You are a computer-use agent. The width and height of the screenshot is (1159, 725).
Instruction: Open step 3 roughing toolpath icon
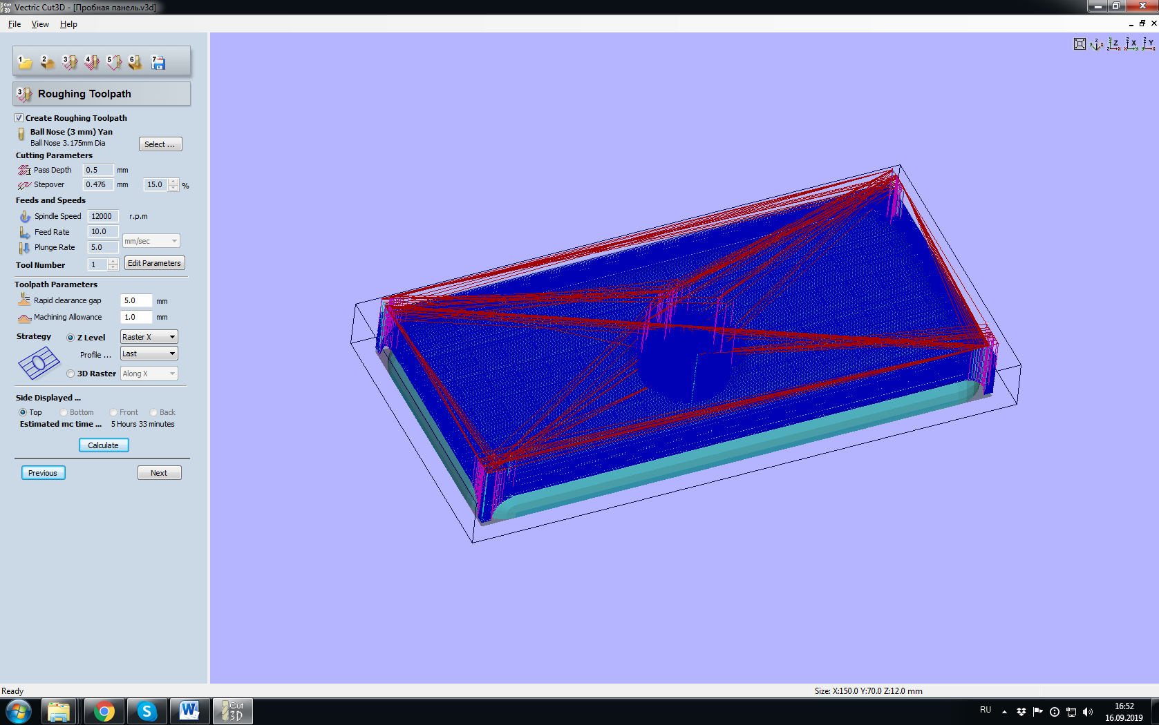click(69, 63)
